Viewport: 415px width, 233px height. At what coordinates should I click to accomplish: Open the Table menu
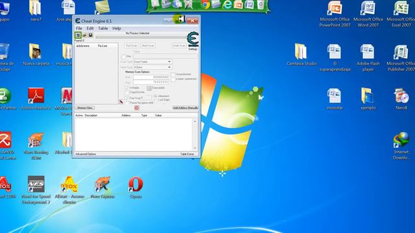103,28
